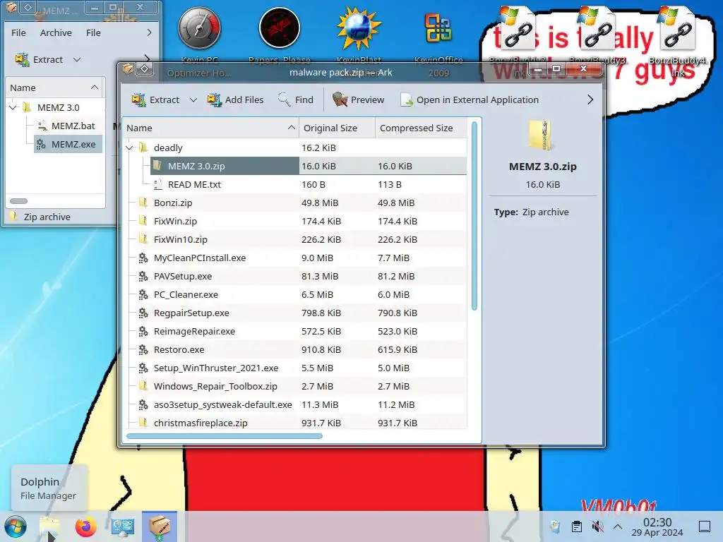
Task: Open Find in the Ark toolbar
Action: 296,100
